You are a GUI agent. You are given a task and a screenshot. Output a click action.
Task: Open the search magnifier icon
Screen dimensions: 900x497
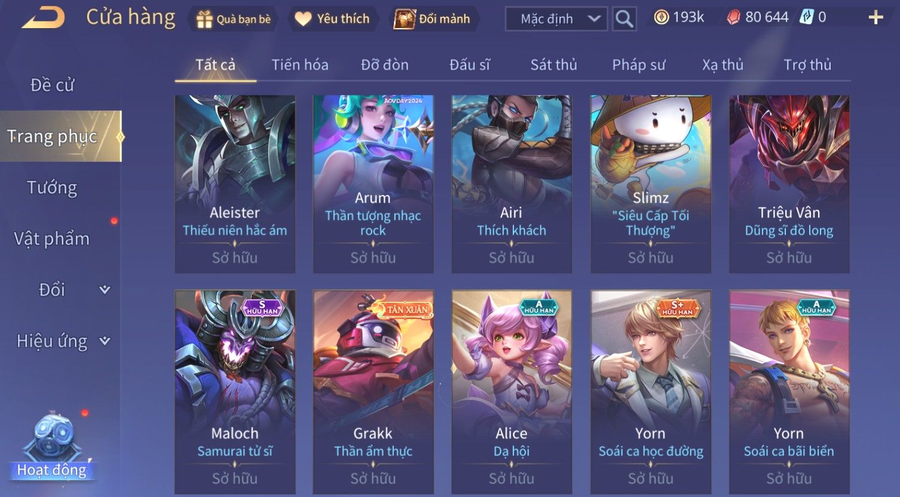pos(624,19)
